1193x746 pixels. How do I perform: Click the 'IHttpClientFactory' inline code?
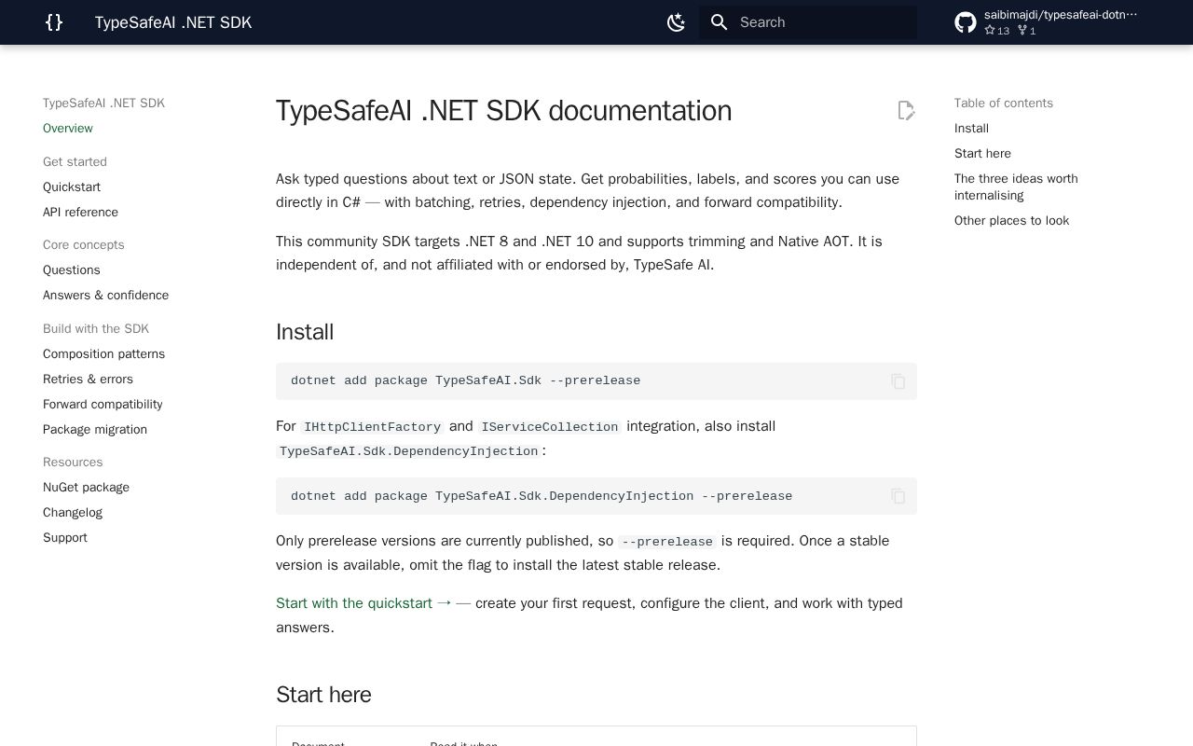tap(372, 427)
